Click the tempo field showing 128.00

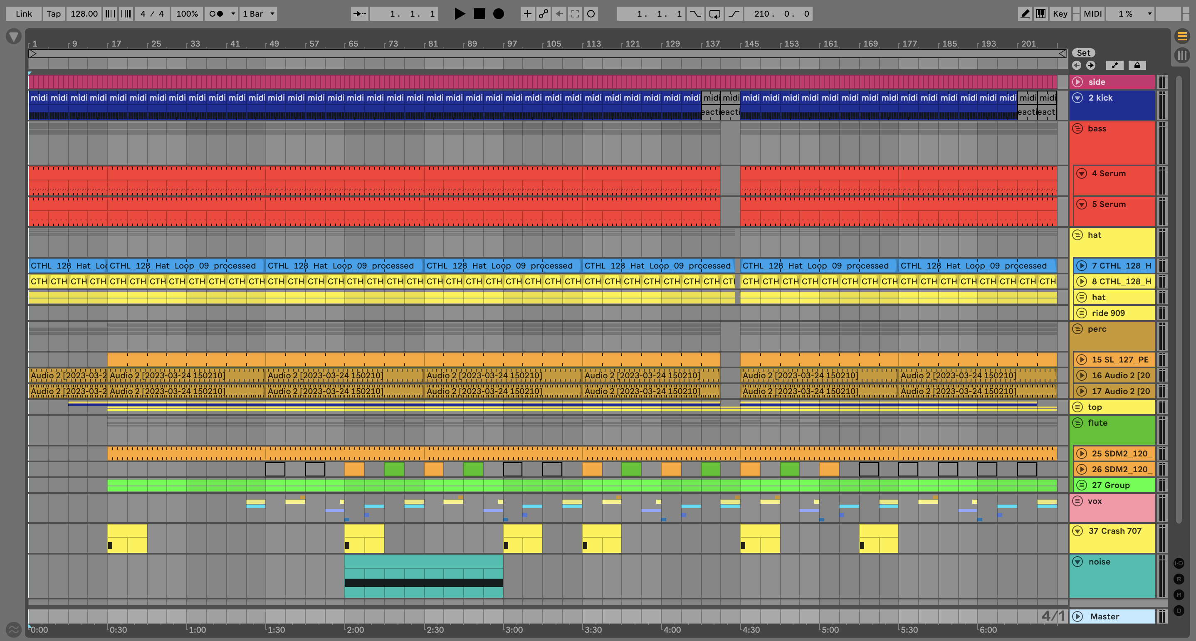click(x=84, y=13)
